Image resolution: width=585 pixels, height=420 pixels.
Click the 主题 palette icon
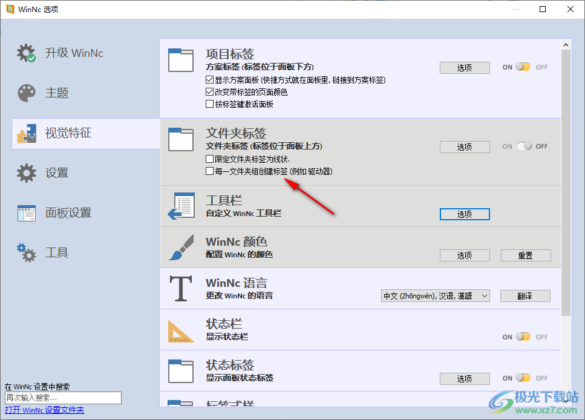click(27, 93)
